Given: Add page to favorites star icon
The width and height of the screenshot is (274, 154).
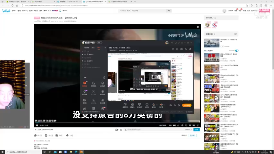Looking at the screenshot, I should pos(247,5).
